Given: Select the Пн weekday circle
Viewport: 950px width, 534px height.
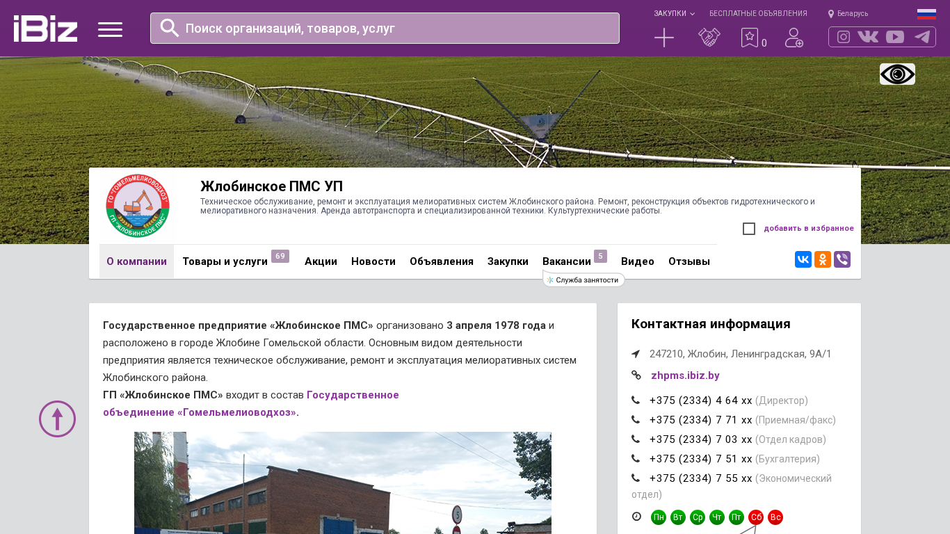Looking at the screenshot, I should [659, 517].
